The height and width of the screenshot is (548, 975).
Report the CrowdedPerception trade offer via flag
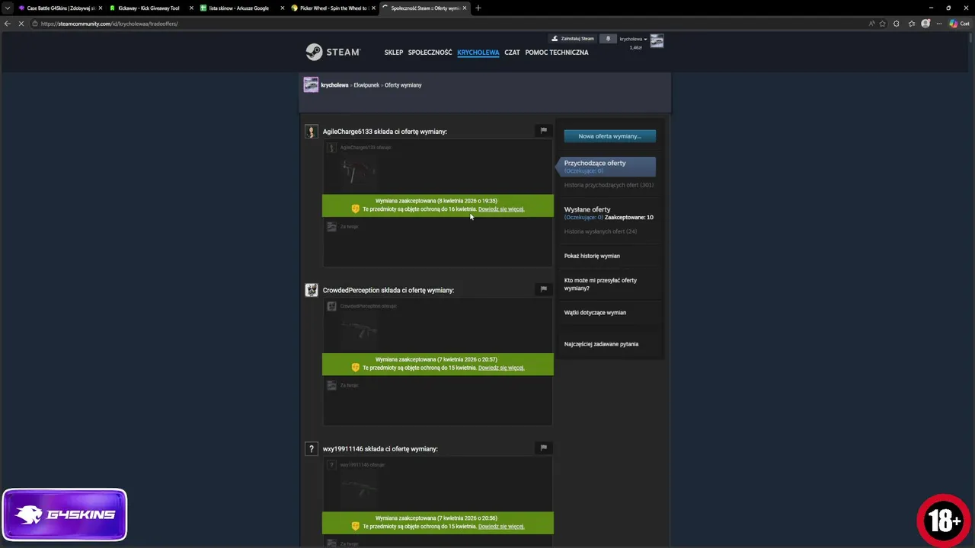click(x=543, y=289)
